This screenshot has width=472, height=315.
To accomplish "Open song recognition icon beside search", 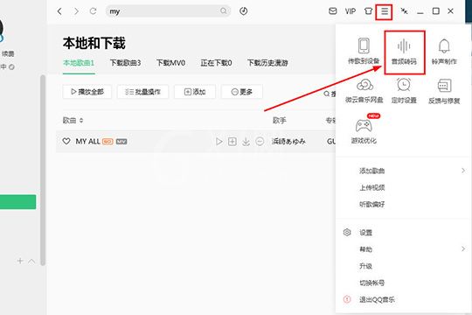I will 244,11.
